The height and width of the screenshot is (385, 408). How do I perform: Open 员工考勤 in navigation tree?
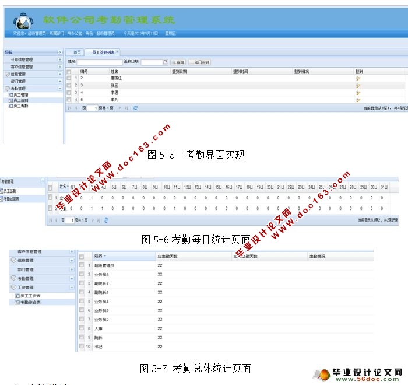coord(21,106)
